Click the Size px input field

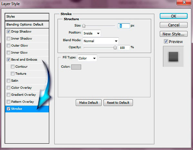(124, 26)
